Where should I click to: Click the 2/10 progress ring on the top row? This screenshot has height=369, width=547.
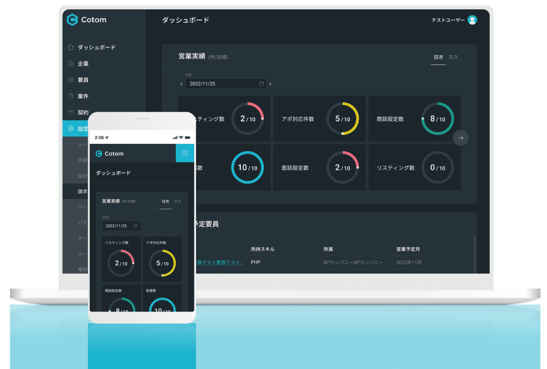tap(248, 119)
